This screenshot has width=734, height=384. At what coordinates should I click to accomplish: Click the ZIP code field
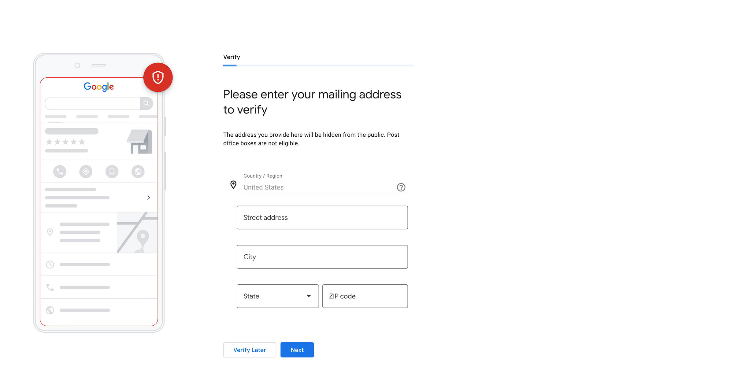click(365, 296)
